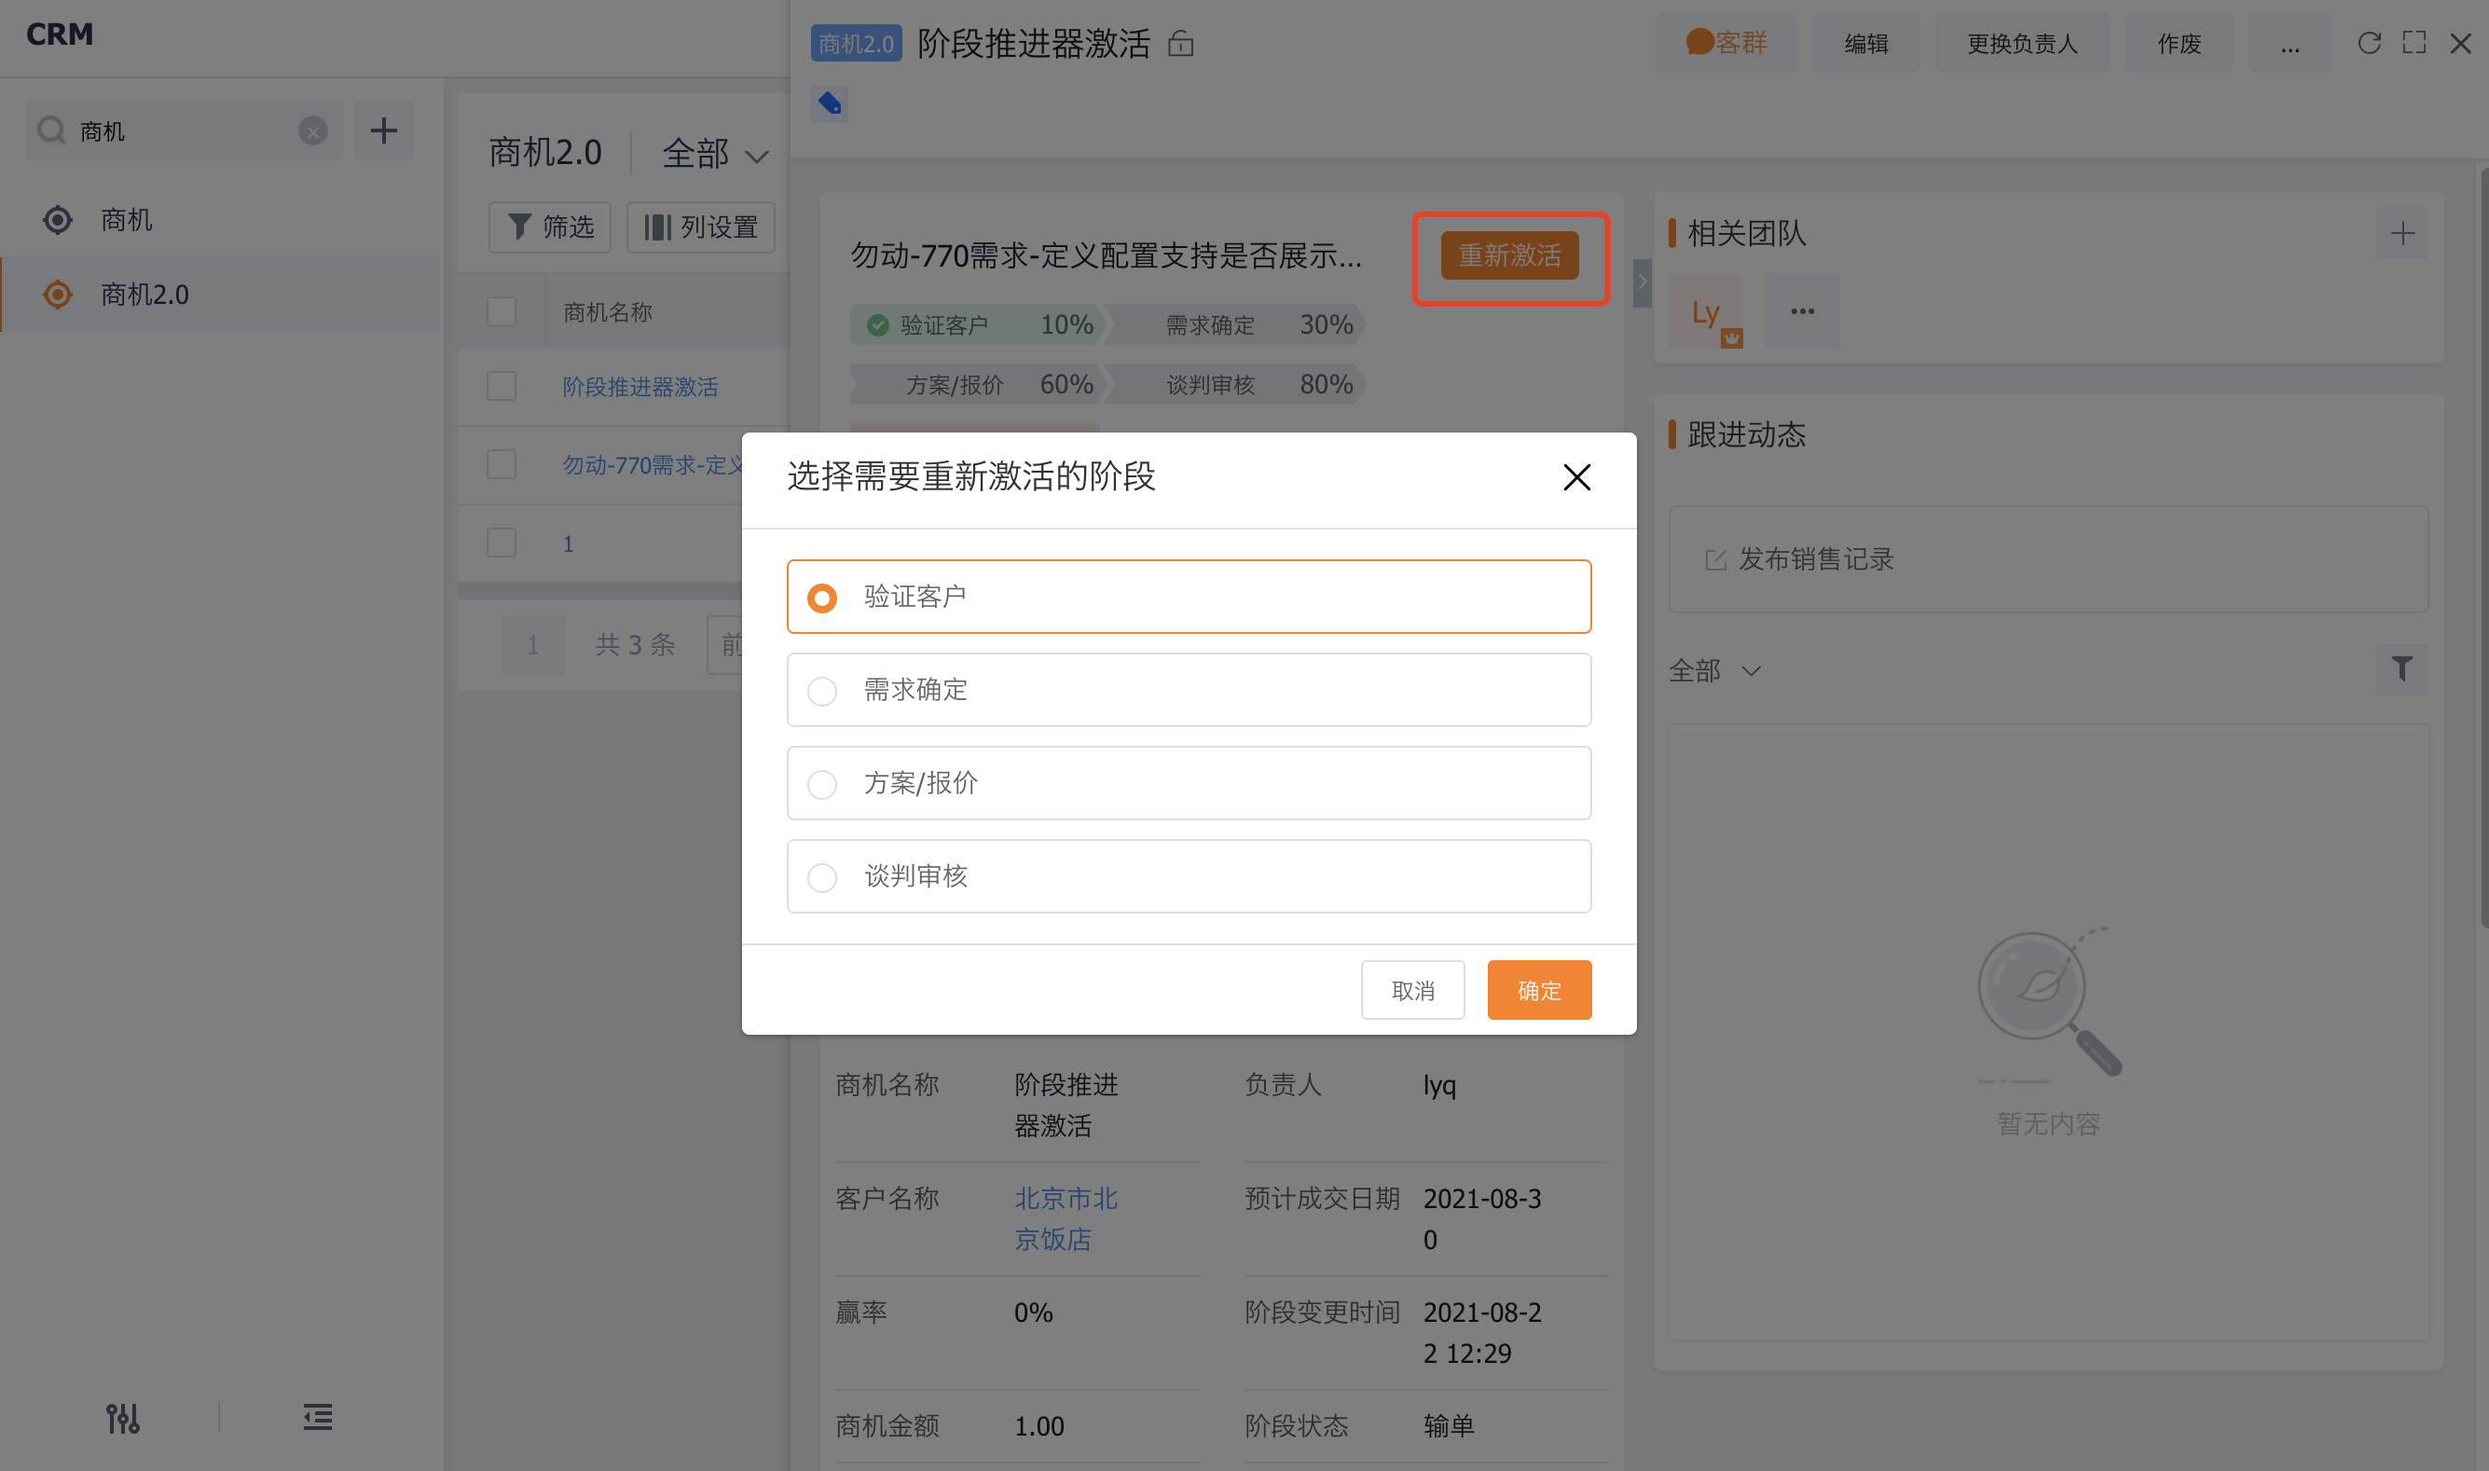The width and height of the screenshot is (2489, 1471).
Task: Open the 筛选 filter button
Action: pyautogui.click(x=550, y=227)
